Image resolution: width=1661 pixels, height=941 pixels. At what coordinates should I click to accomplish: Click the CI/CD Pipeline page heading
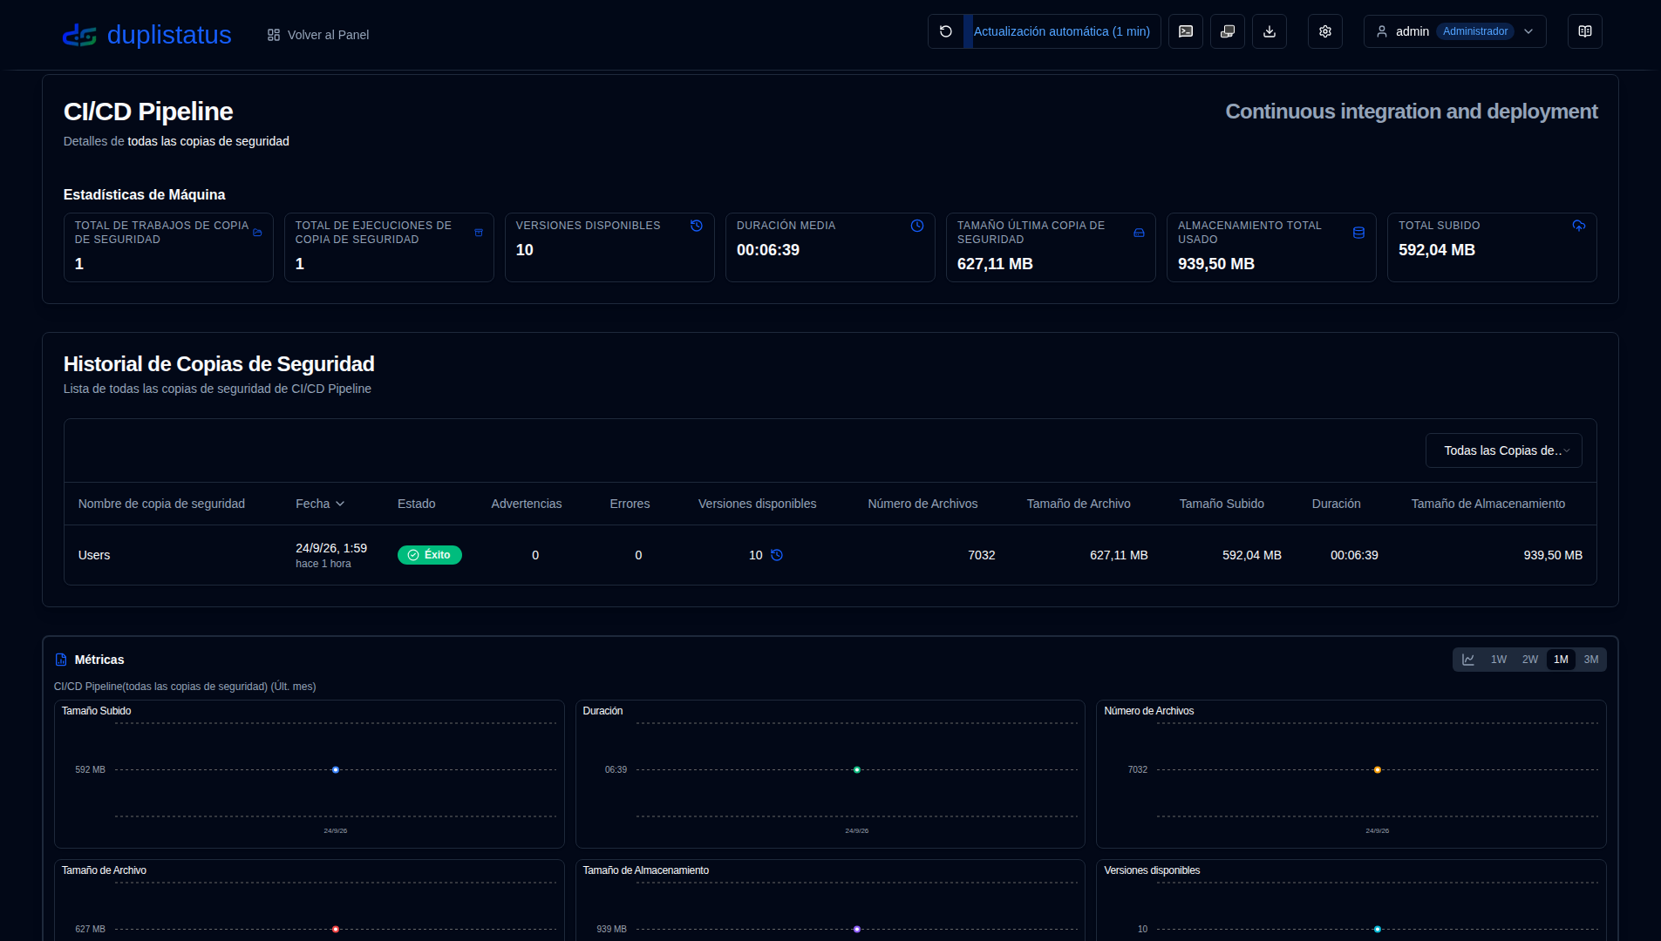[x=148, y=112]
